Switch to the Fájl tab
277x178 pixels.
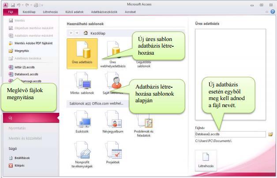[11, 12]
